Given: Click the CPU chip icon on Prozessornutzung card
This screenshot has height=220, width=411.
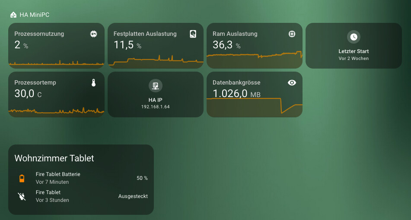Looking at the screenshot, I should click(x=94, y=34).
